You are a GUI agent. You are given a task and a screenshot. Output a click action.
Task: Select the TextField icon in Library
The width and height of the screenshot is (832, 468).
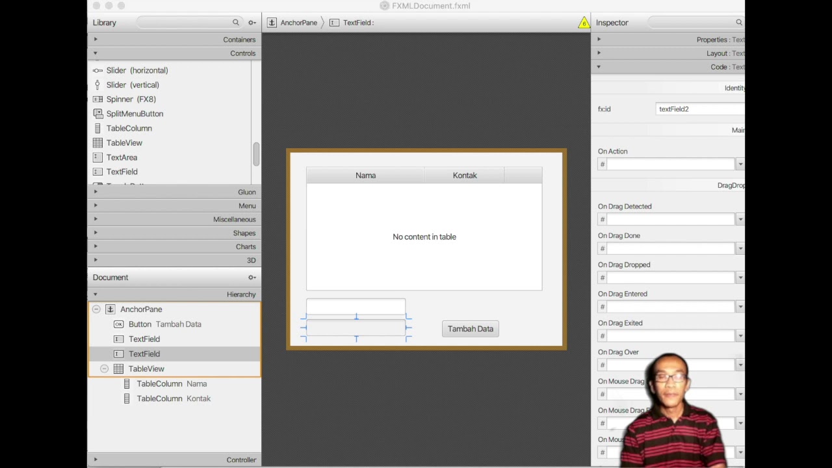[97, 172]
